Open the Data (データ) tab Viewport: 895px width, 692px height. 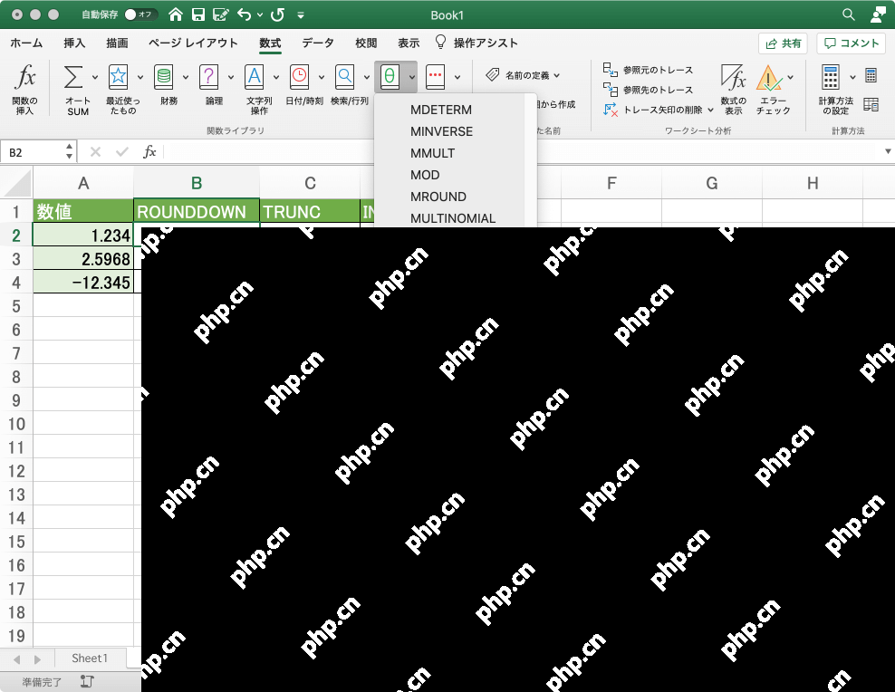(x=318, y=43)
